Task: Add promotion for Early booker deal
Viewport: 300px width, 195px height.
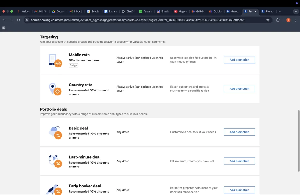Action: point(239,190)
